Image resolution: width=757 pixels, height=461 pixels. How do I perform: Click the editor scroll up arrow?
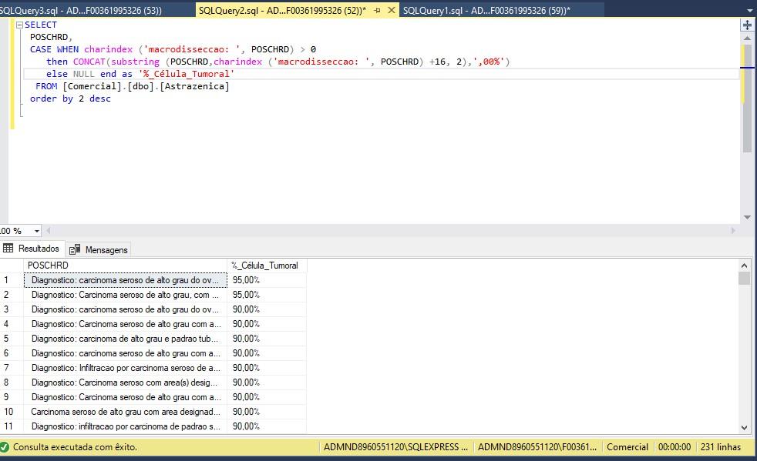point(747,38)
